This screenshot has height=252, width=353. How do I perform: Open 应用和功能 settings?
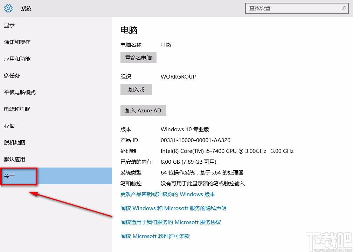pyautogui.click(x=17, y=59)
